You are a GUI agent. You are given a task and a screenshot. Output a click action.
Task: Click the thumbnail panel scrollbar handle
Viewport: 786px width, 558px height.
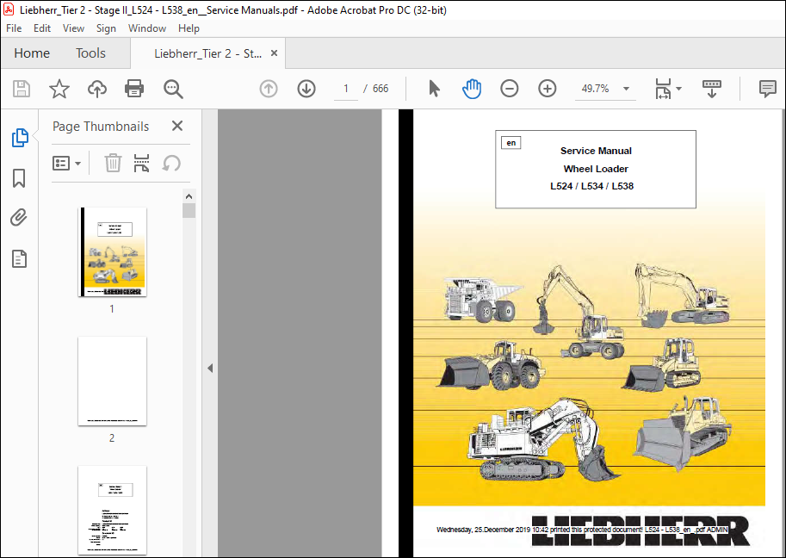(x=189, y=210)
